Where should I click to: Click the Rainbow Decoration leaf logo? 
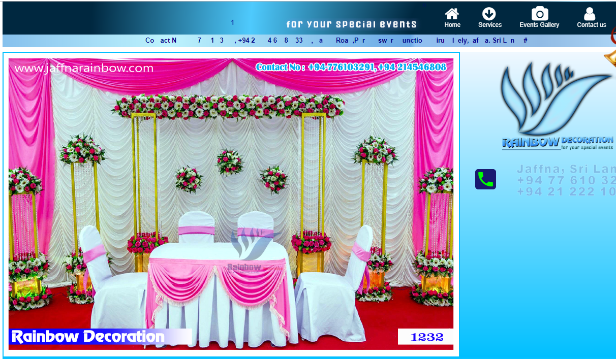click(x=557, y=106)
